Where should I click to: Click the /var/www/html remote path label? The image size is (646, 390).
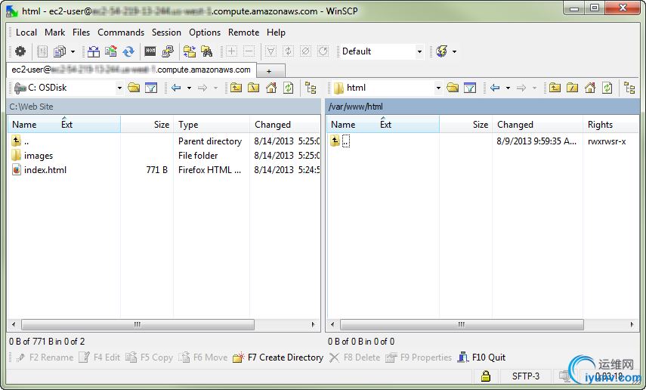click(356, 107)
